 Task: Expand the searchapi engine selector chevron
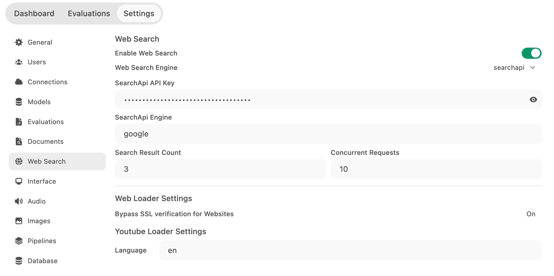[x=533, y=67]
